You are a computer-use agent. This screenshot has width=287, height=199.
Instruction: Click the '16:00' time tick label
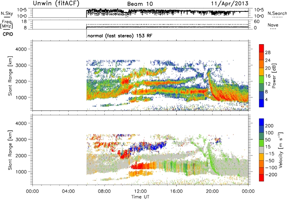tap(176, 191)
